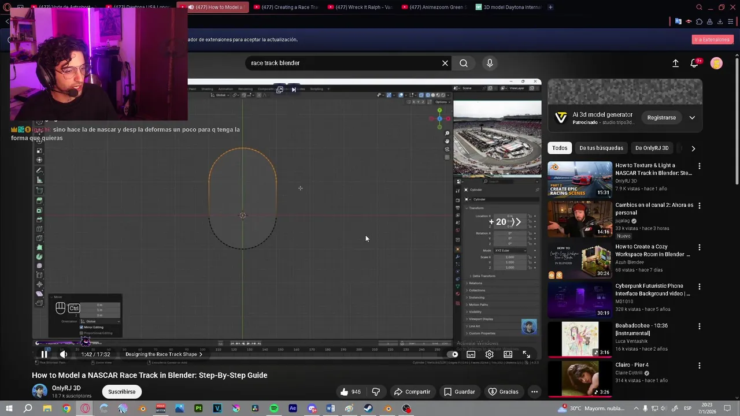Open the 'How to Texture & Light a NASCAR Track' thumbnail
Image resolution: width=740 pixels, height=416 pixels.
click(x=580, y=179)
